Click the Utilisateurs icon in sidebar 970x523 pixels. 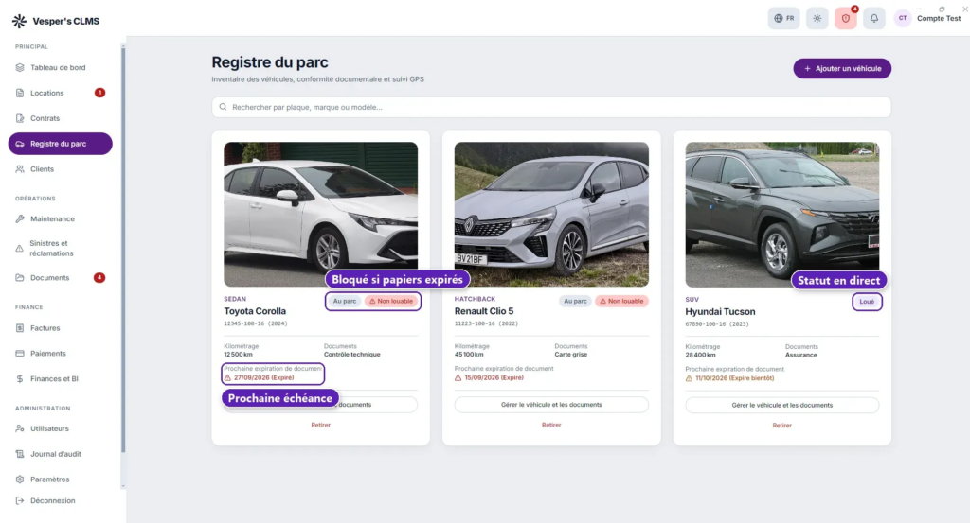(20, 428)
